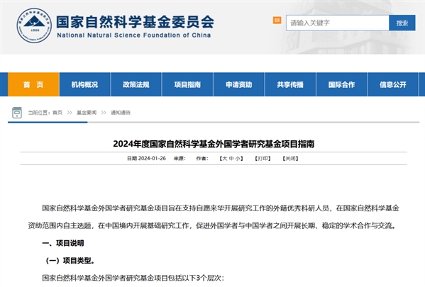The image size is (425, 287).
Task: Open the 申请资助 menu item
Action: [x=239, y=84]
